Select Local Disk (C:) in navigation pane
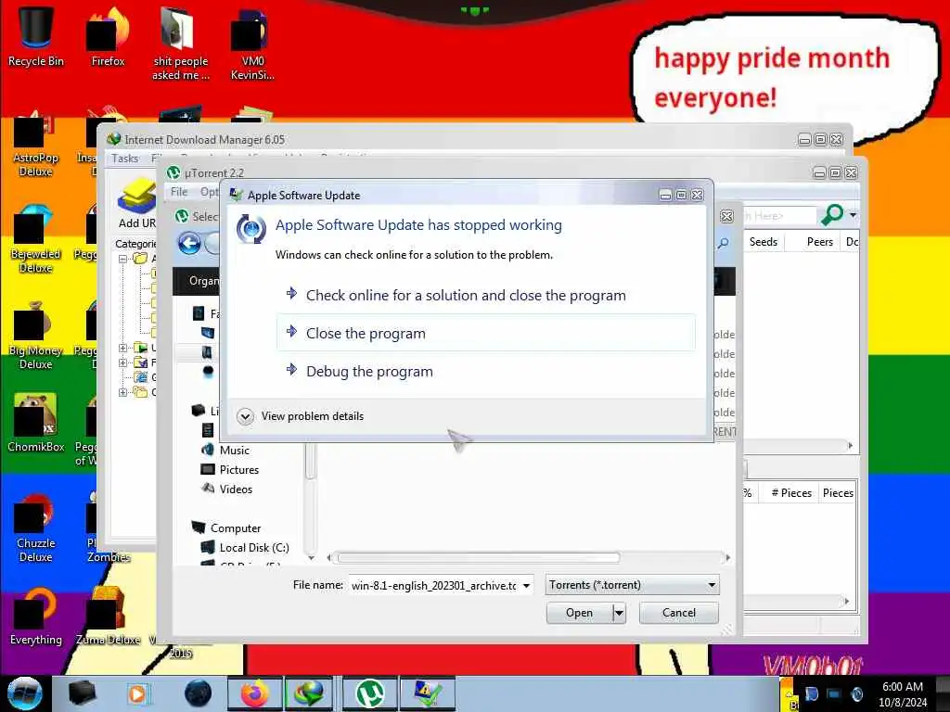The height and width of the screenshot is (712, 950). (245, 547)
